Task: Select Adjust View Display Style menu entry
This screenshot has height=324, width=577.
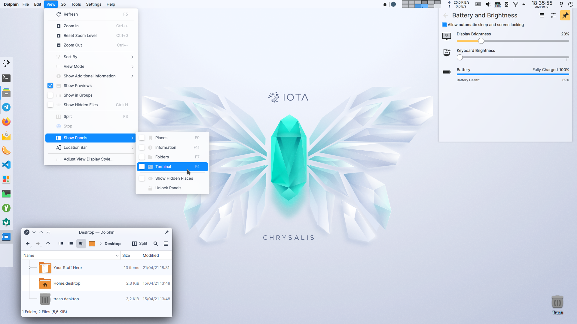Action: 88,159
